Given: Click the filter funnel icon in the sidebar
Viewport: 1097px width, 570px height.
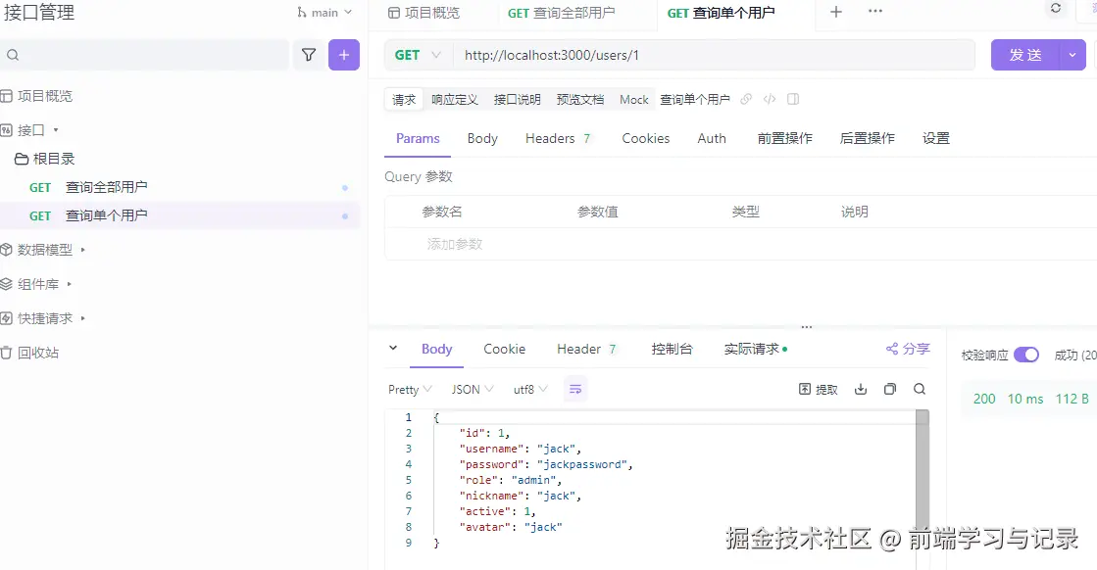Looking at the screenshot, I should click(309, 55).
